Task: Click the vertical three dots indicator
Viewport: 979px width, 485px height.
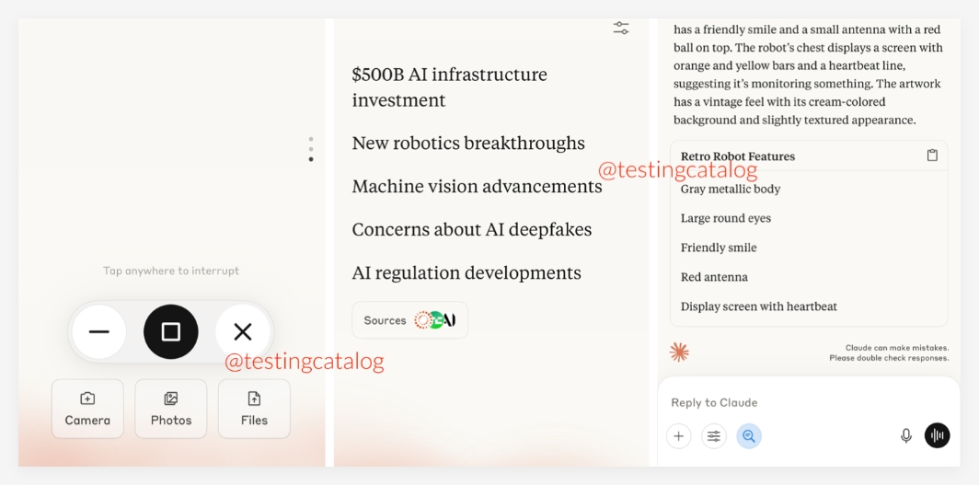Action: click(x=311, y=149)
